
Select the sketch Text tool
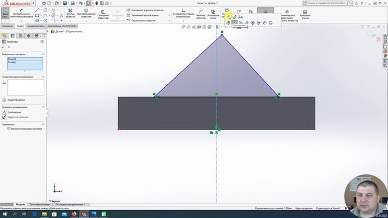click(61, 15)
